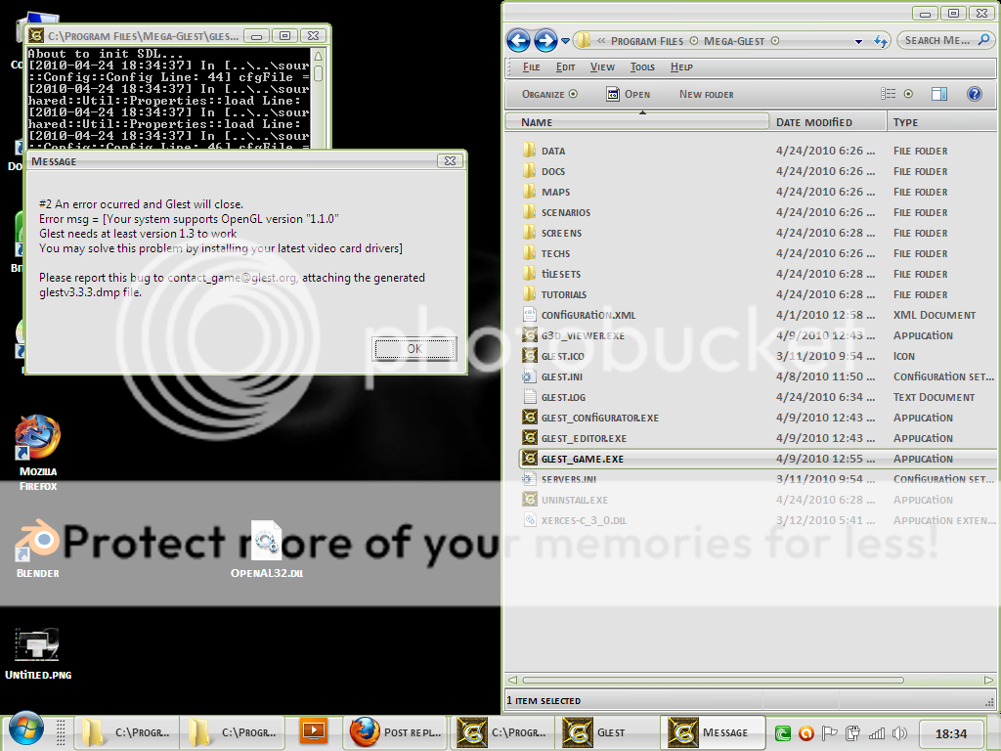Open volume control in system tray
1001x751 pixels.
tap(899, 733)
